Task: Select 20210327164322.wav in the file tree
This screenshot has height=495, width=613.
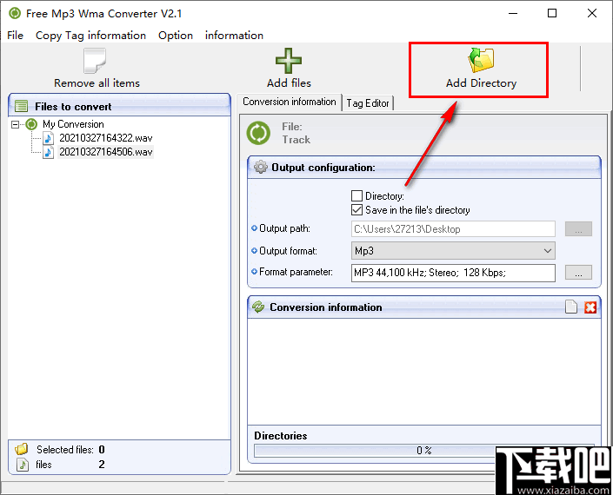Action: (x=105, y=138)
